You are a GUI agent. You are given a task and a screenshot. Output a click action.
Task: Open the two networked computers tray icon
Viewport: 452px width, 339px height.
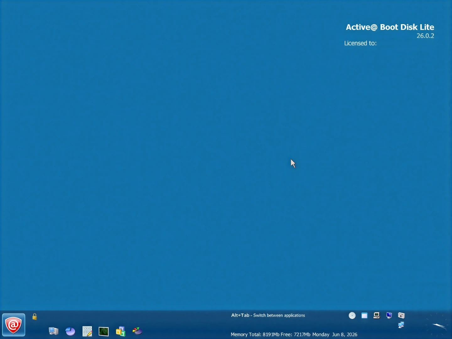point(401,325)
